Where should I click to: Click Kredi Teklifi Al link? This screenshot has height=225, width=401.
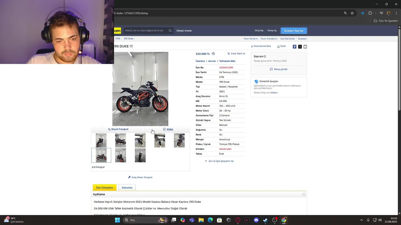237,54
